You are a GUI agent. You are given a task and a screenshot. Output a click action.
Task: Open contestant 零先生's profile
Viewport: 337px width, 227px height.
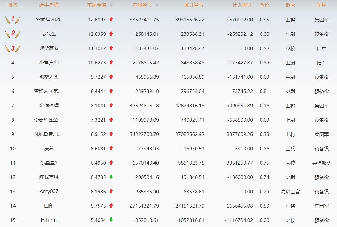[x=49, y=34]
